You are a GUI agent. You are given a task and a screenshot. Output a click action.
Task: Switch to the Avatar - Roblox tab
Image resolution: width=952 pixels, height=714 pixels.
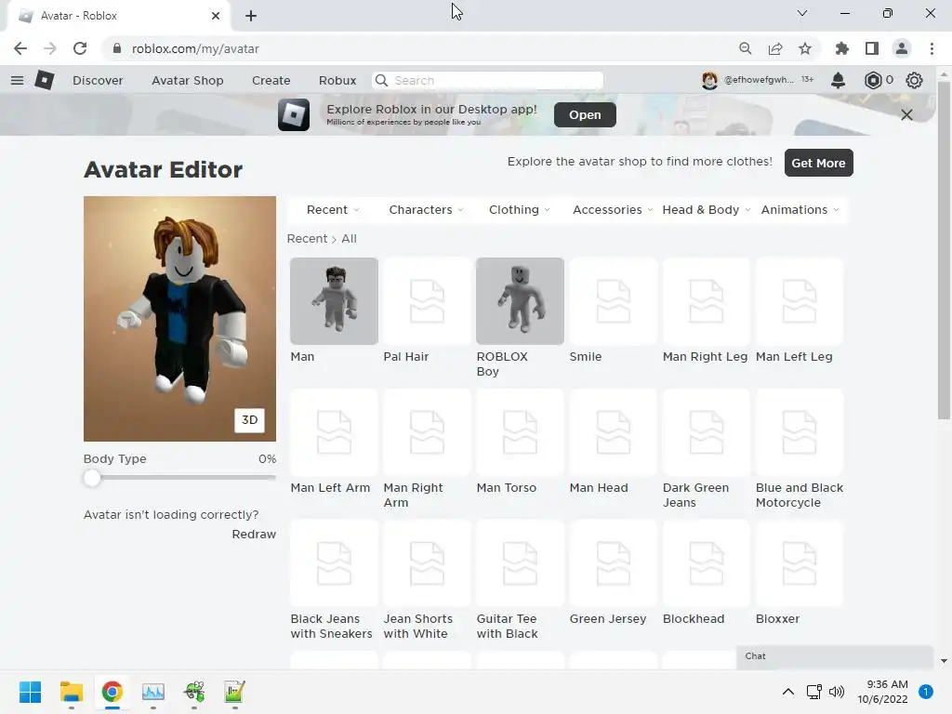pyautogui.click(x=118, y=16)
